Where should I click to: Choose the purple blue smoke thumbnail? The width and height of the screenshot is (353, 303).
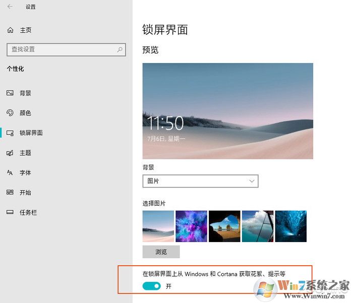191,226
